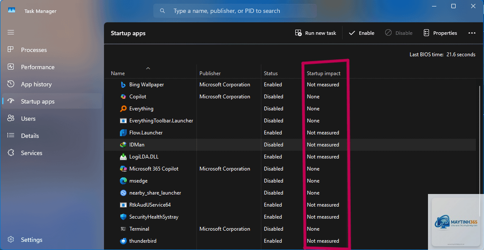484x250 pixels.
Task: Click the Services puzzle icon
Action: pos(11,153)
